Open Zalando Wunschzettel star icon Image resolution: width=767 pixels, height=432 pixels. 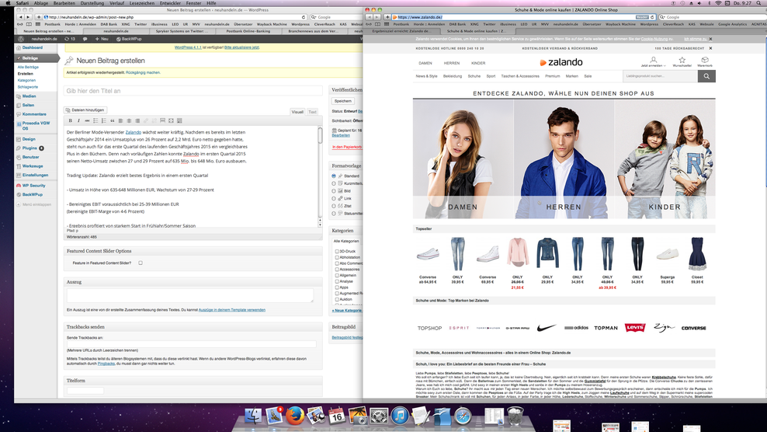[682, 61]
